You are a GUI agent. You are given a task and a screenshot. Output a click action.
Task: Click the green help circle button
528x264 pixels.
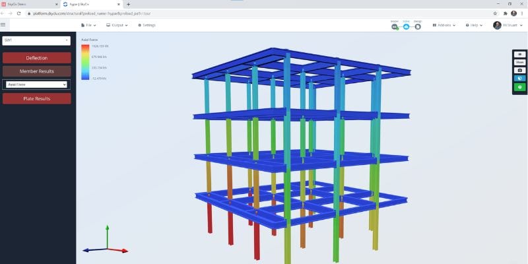click(519, 87)
